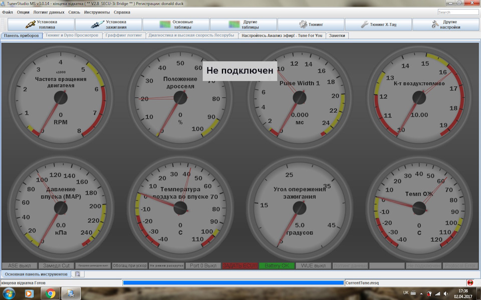This screenshot has height=300, width=481.
Task: Click the dashboard icon beside bottom tab
Action: (78, 274)
